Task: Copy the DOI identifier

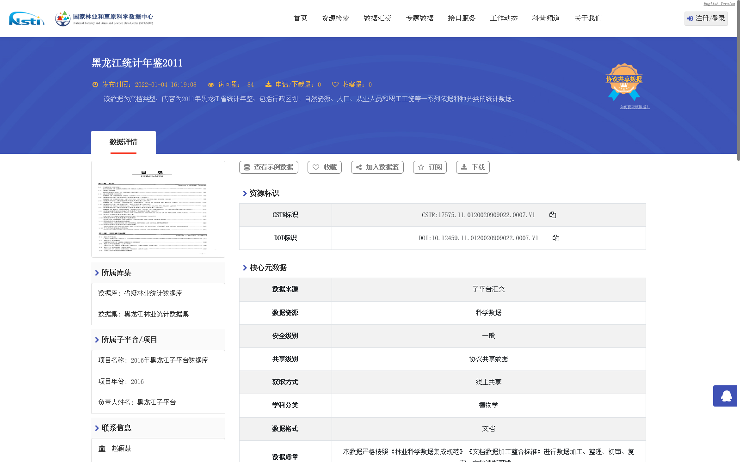Action: tap(556, 238)
